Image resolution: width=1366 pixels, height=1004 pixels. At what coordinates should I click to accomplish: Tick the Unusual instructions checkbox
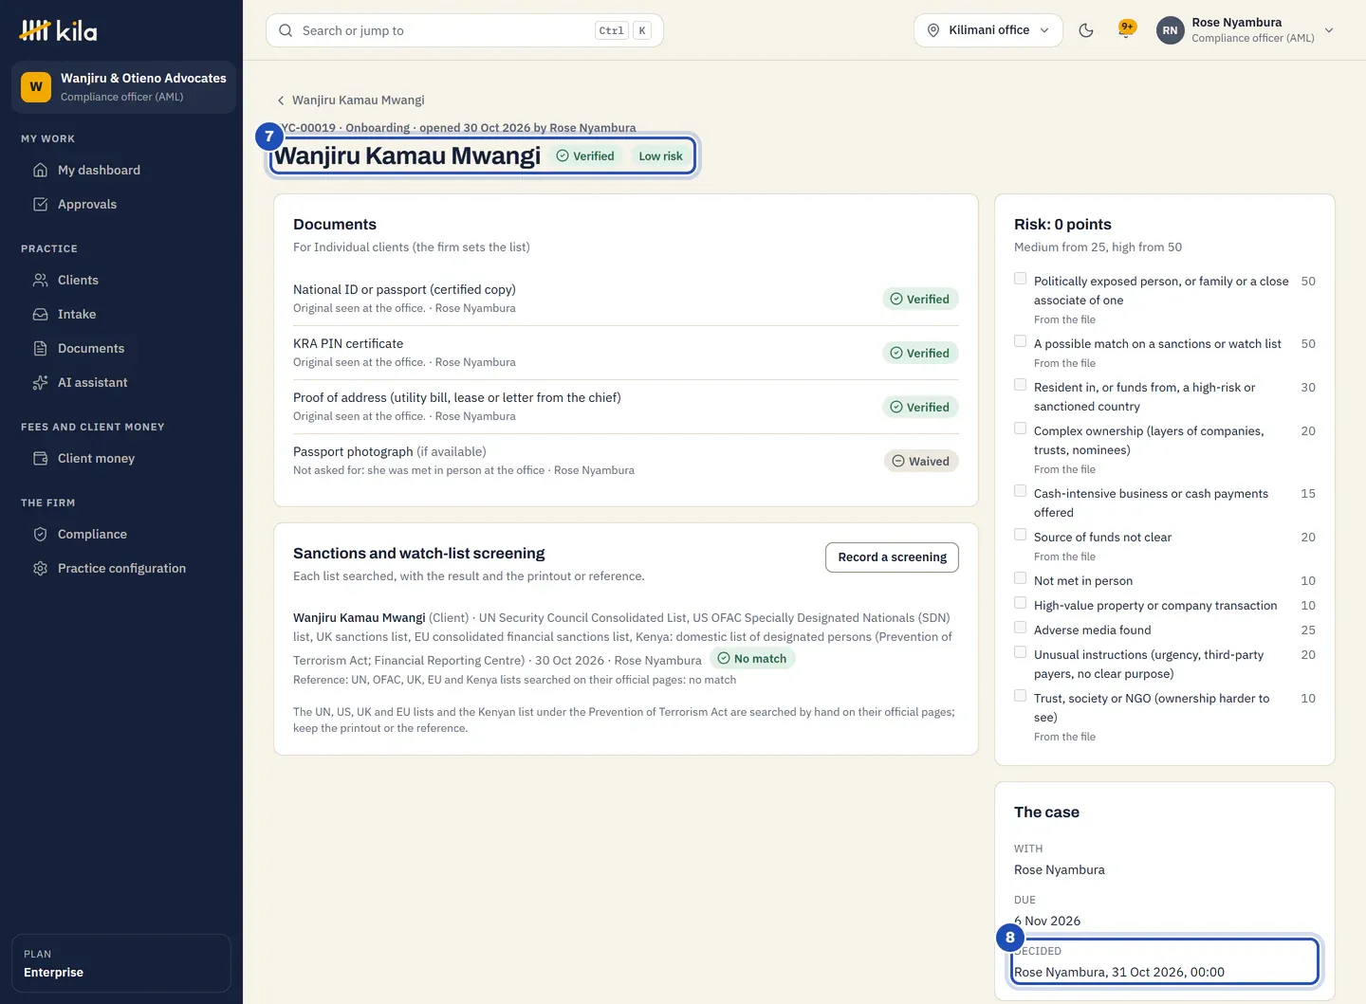click(x=1021, y=652)
